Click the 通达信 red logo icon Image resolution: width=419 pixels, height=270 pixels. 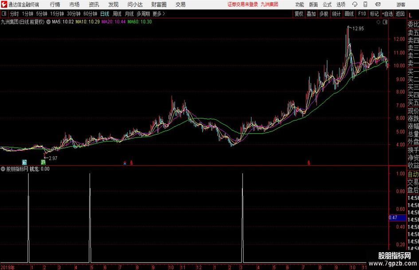coord(4,4)
